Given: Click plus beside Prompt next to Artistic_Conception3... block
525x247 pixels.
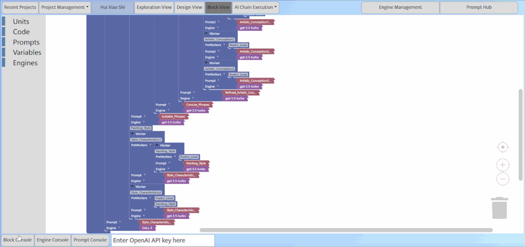Looking at the screenshot, I should click(218, 81).
